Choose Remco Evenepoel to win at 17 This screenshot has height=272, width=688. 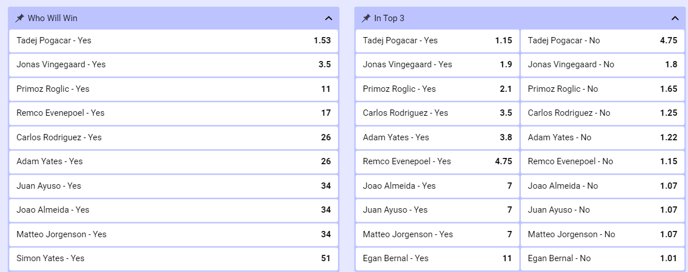click(174, 113)
